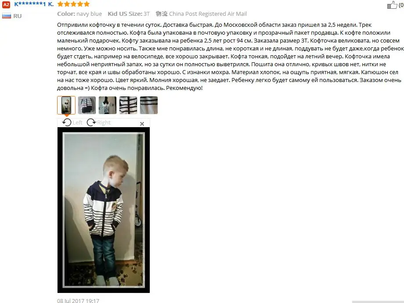Click the navy blue color text
Viewport: 404px width, 303px height.
click(x=89, y=14)
